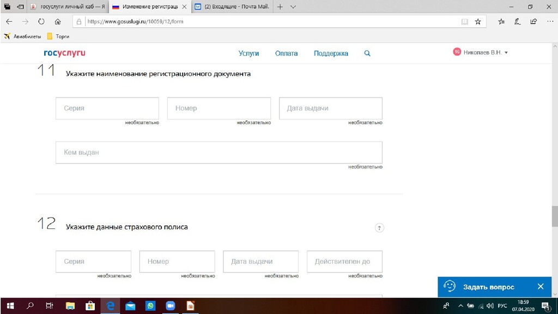Image resolution: width=558 pixels, height=314 pixels.
Task: Open reading view icon in address bar
Action: coord(464,22)
